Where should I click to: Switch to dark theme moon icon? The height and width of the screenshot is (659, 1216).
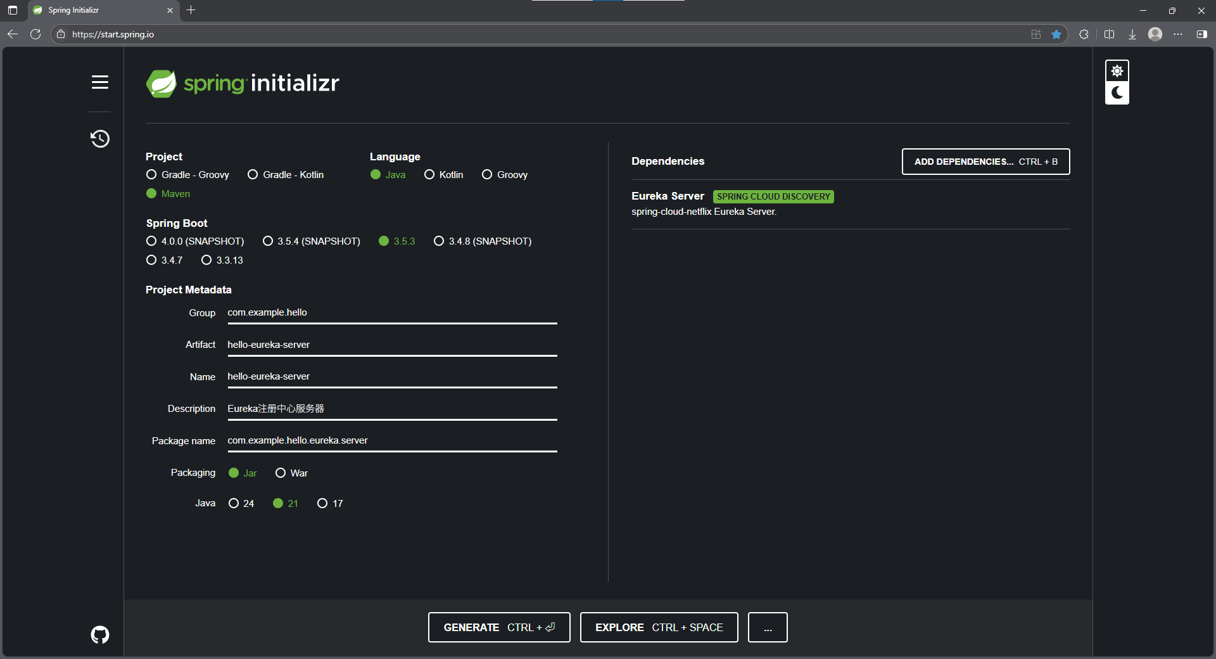pyautogui.click(x=1117, y=93)
